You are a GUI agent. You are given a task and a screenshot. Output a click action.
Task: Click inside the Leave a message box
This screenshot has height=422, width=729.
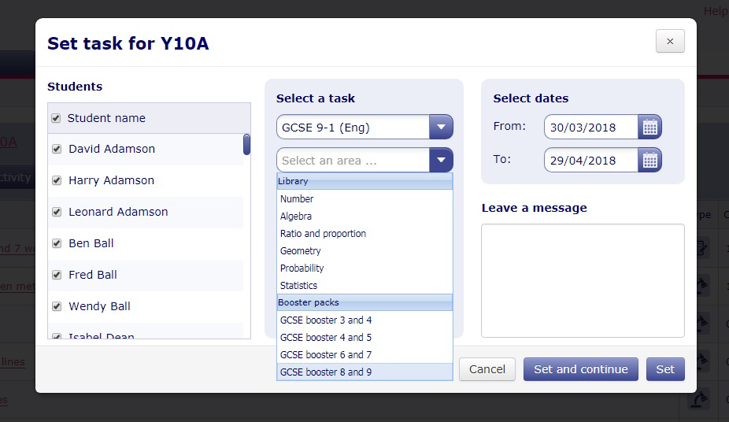point(583,281)
